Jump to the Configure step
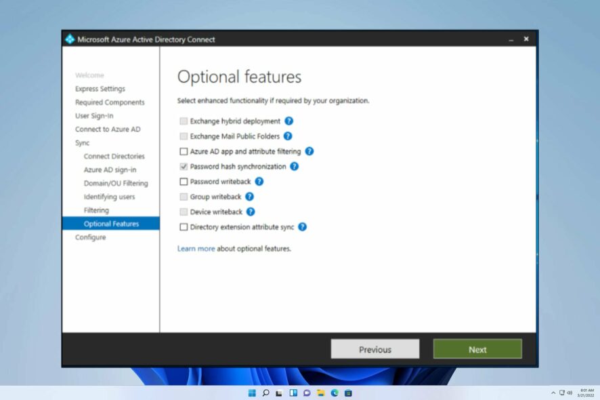Image resolution: width=600 pixels, height=400 pixels. point(91,237)
